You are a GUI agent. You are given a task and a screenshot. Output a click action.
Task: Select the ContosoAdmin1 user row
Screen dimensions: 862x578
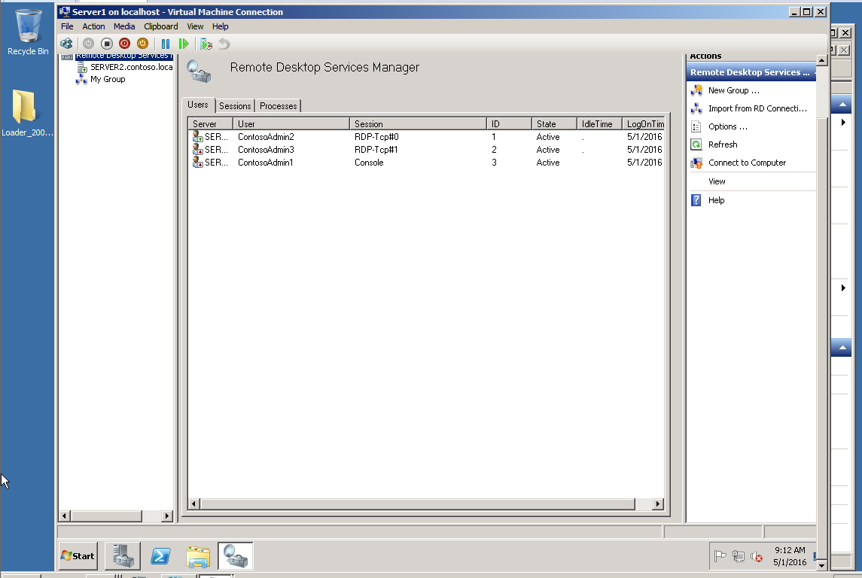pos(427,163)
